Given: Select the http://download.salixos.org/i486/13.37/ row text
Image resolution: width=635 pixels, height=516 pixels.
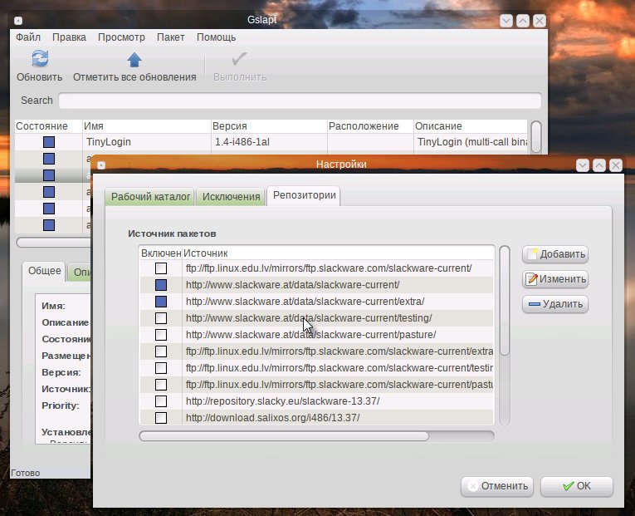Looking at the screenshot, I should 272,418.
